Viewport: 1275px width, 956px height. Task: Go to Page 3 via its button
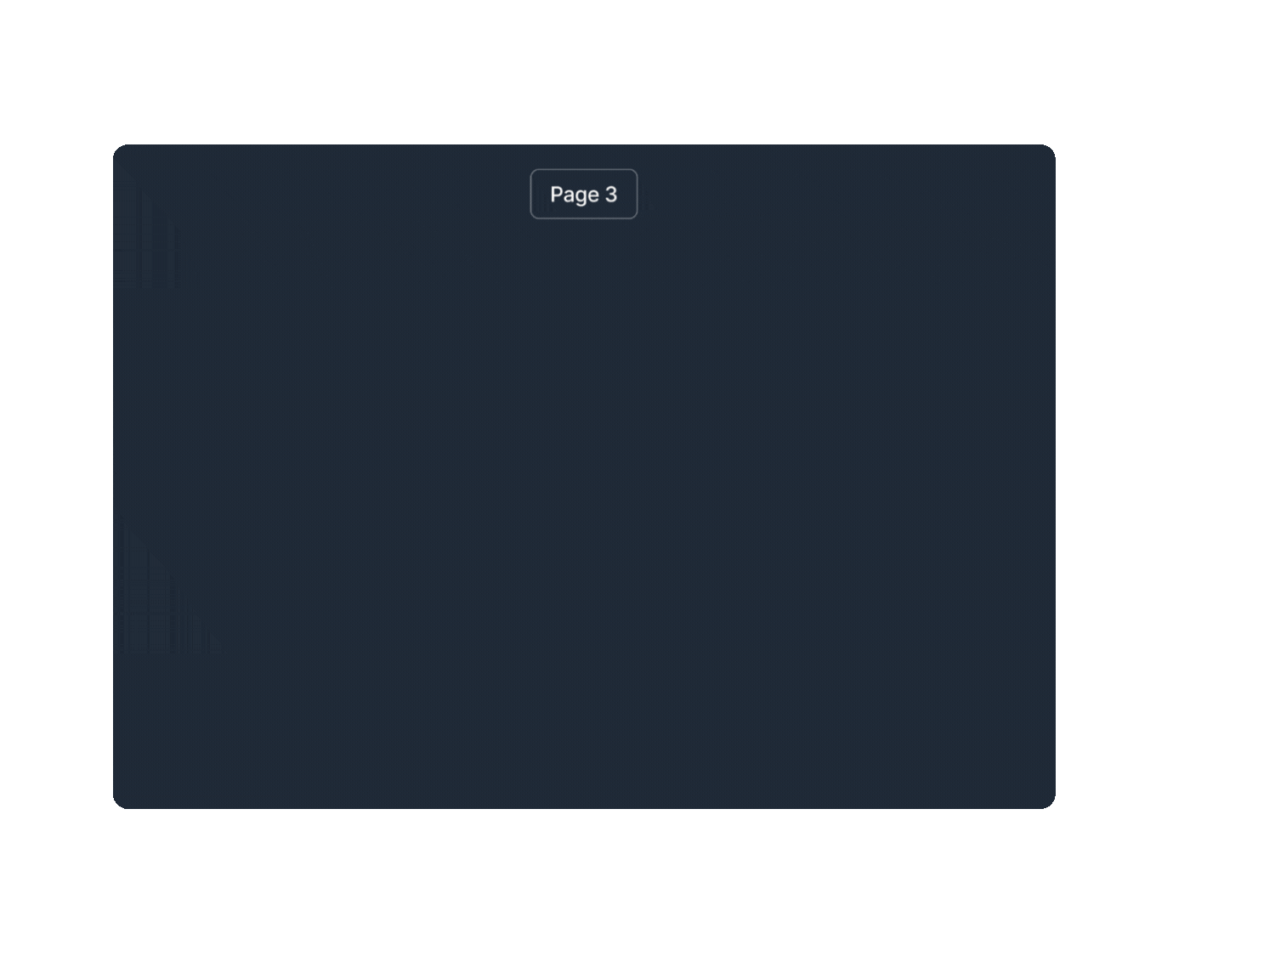584,194
